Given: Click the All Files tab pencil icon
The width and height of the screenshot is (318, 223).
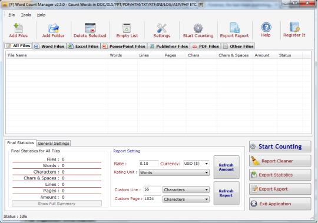Looking at the screenshot, I should (x=9, y=46).
